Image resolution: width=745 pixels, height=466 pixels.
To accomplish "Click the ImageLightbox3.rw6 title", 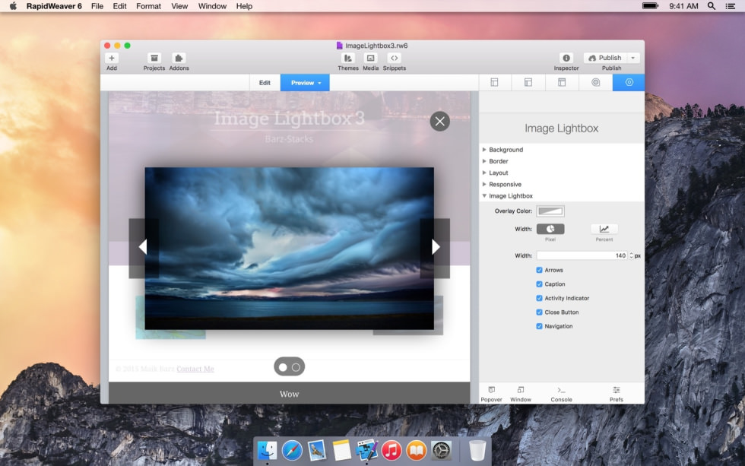I will click(x=376, y=46).
